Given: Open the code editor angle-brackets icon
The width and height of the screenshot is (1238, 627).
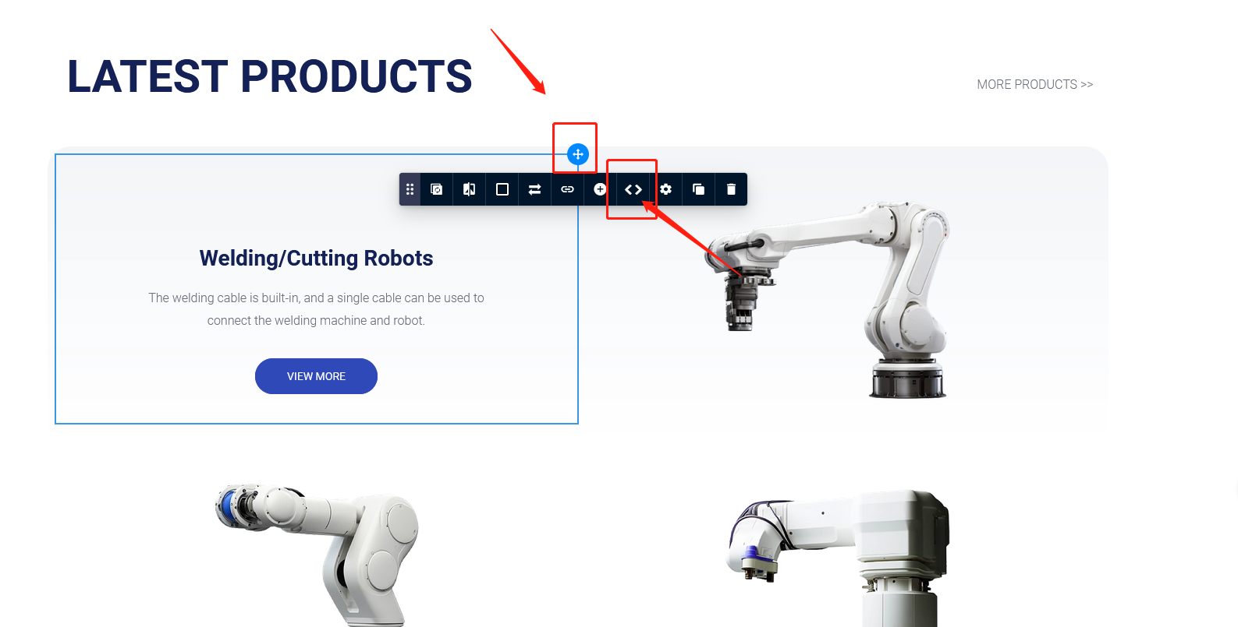Looking at the screenshot, I should [x=633, y=189].
